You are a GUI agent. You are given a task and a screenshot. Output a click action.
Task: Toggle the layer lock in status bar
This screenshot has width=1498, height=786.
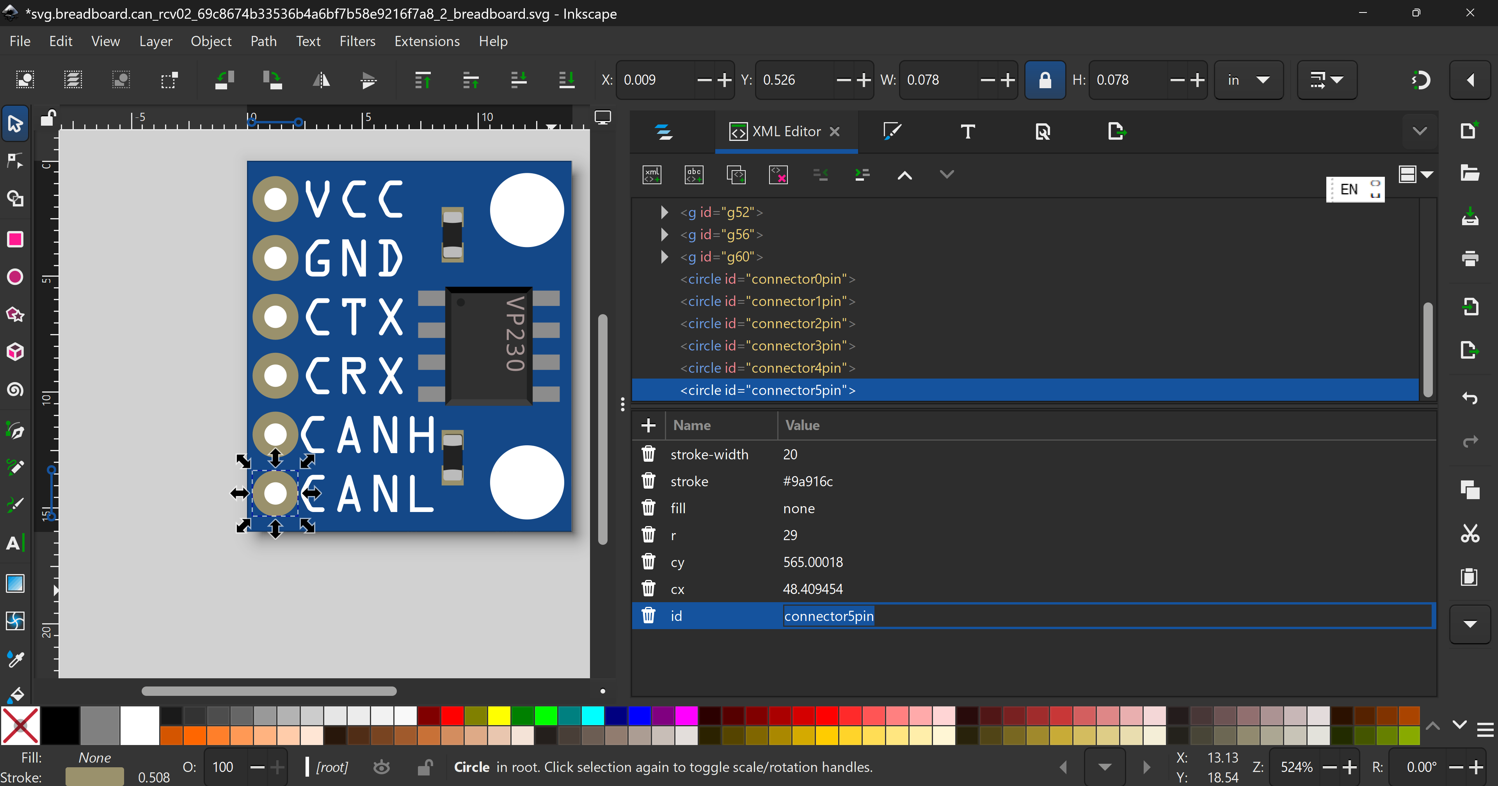(x=425, y=767)
